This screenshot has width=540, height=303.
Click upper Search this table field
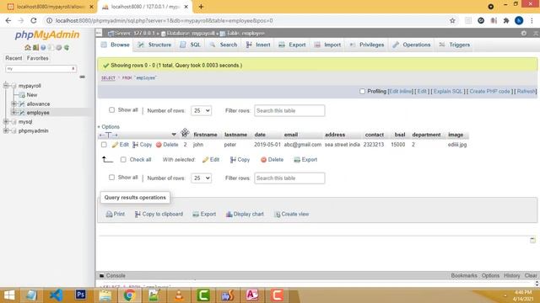coord(289,110)
